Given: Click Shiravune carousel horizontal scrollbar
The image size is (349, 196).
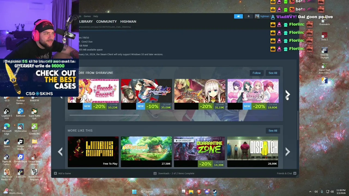Looking at the screenshot, I should (104, 115).
